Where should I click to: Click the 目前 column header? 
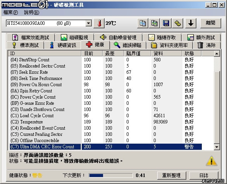pyautogui.click(x=92, y=54)
